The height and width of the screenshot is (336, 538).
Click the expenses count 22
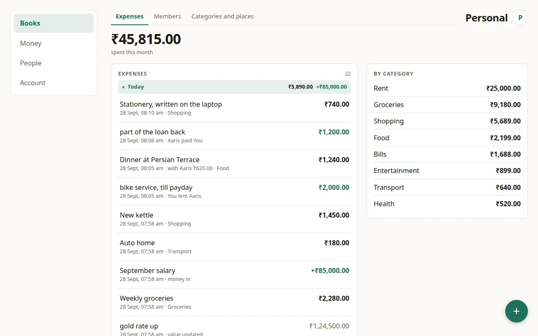pos(348,74)
